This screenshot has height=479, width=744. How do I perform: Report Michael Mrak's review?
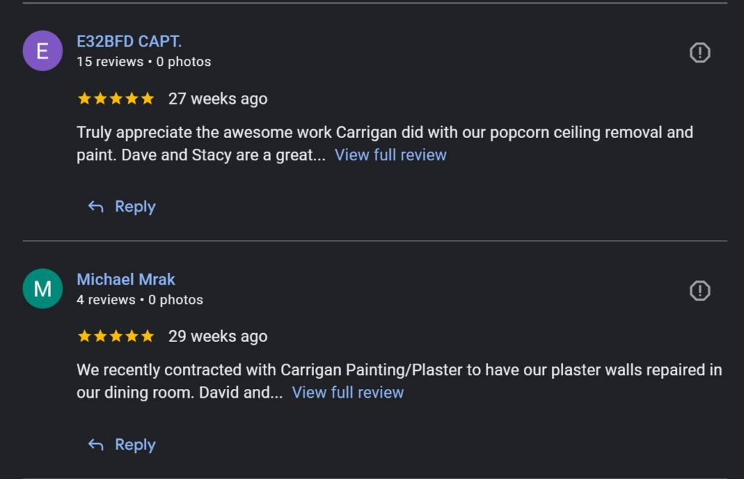tap(700, 290)
